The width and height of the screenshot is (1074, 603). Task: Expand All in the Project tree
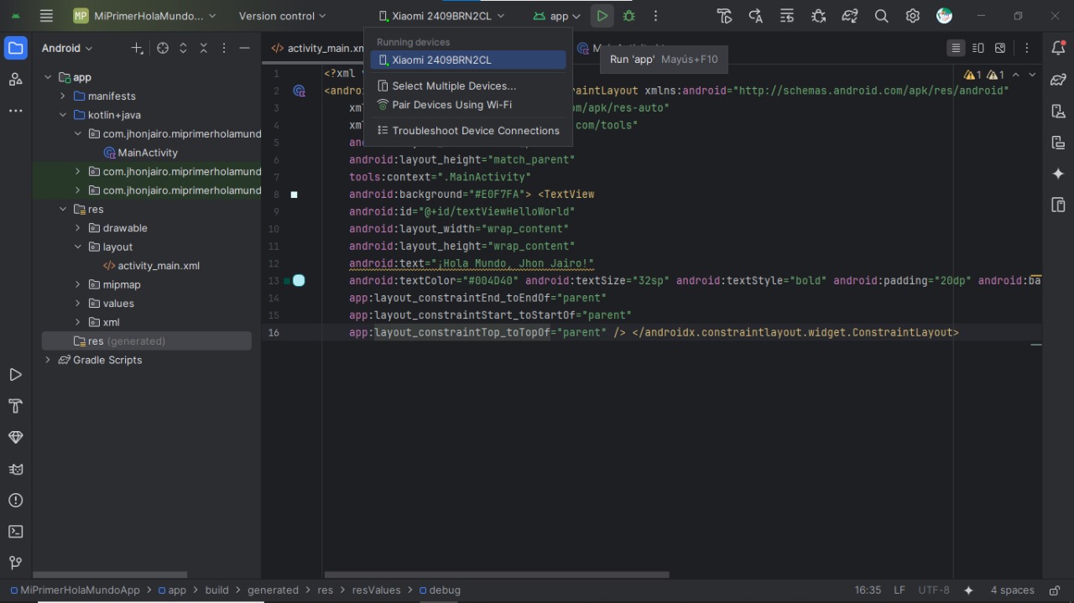pos(183,48)
